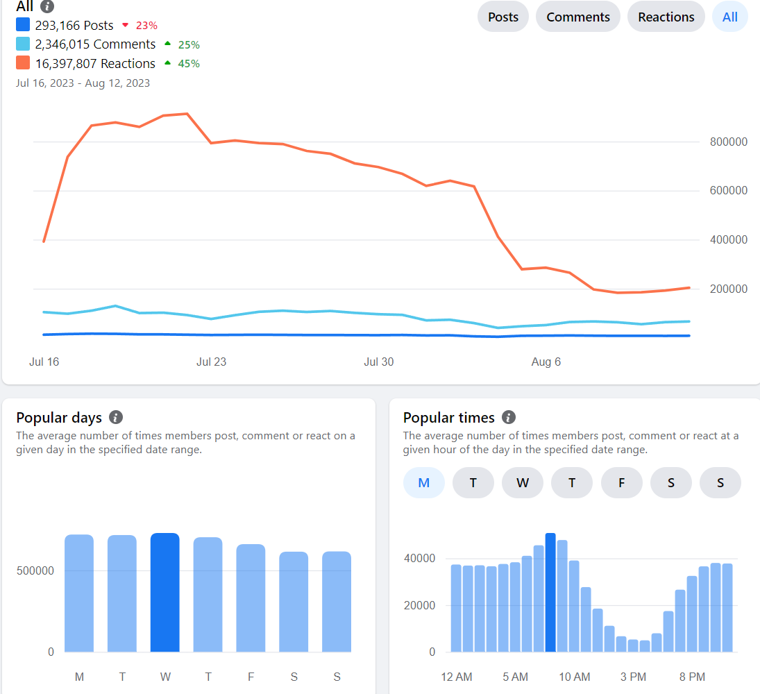Click the red down arrow beside 23%
The width and height of the screenshot is (760, 694).
click(125, 25)
